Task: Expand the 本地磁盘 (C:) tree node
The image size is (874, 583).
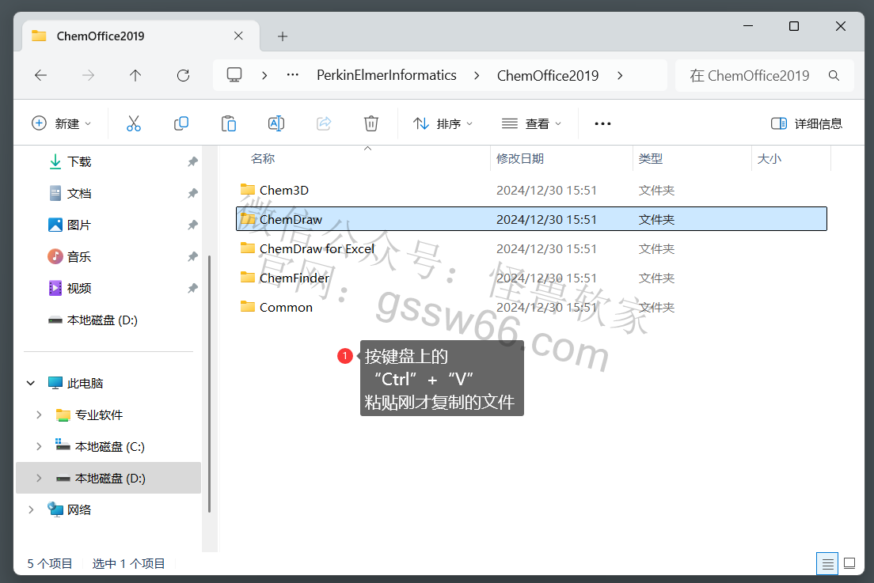Action: pos(39,447)
